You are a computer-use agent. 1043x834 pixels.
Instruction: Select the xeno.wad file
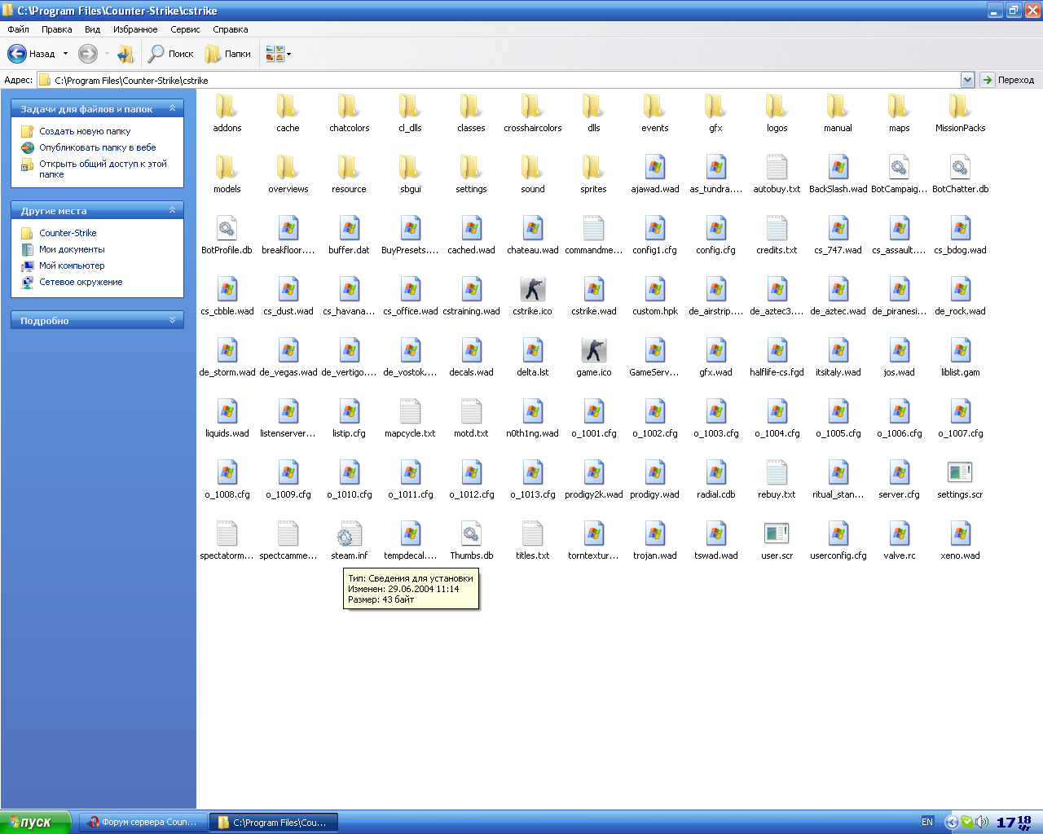pos(960,541)
